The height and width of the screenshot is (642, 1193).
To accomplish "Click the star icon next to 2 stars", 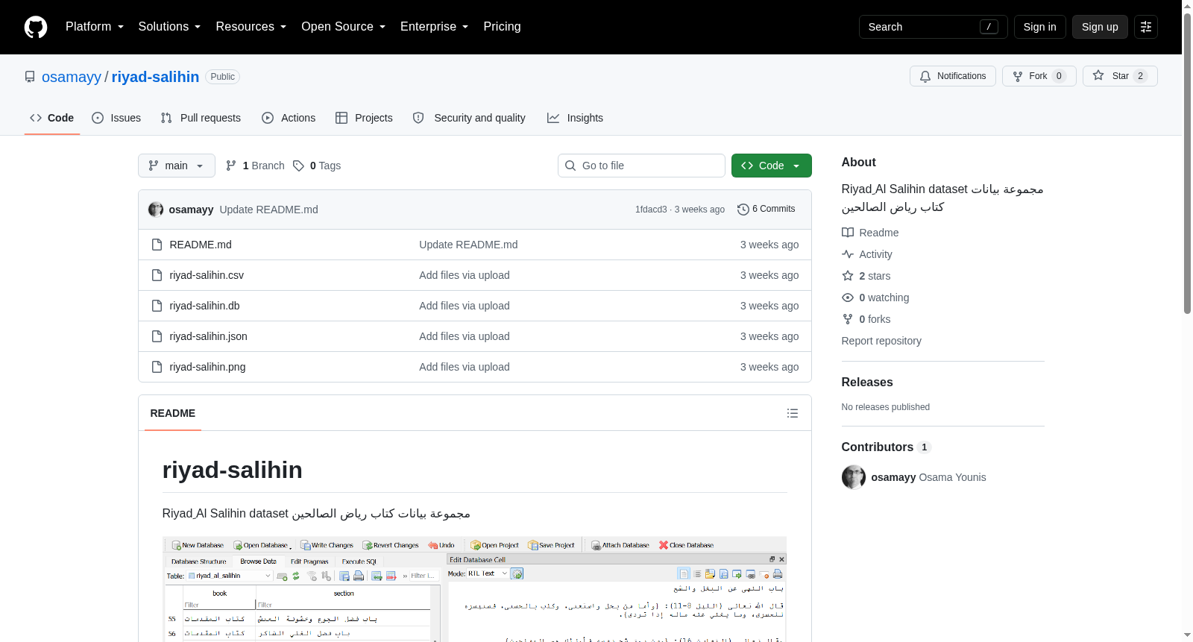I will [848, 276].
